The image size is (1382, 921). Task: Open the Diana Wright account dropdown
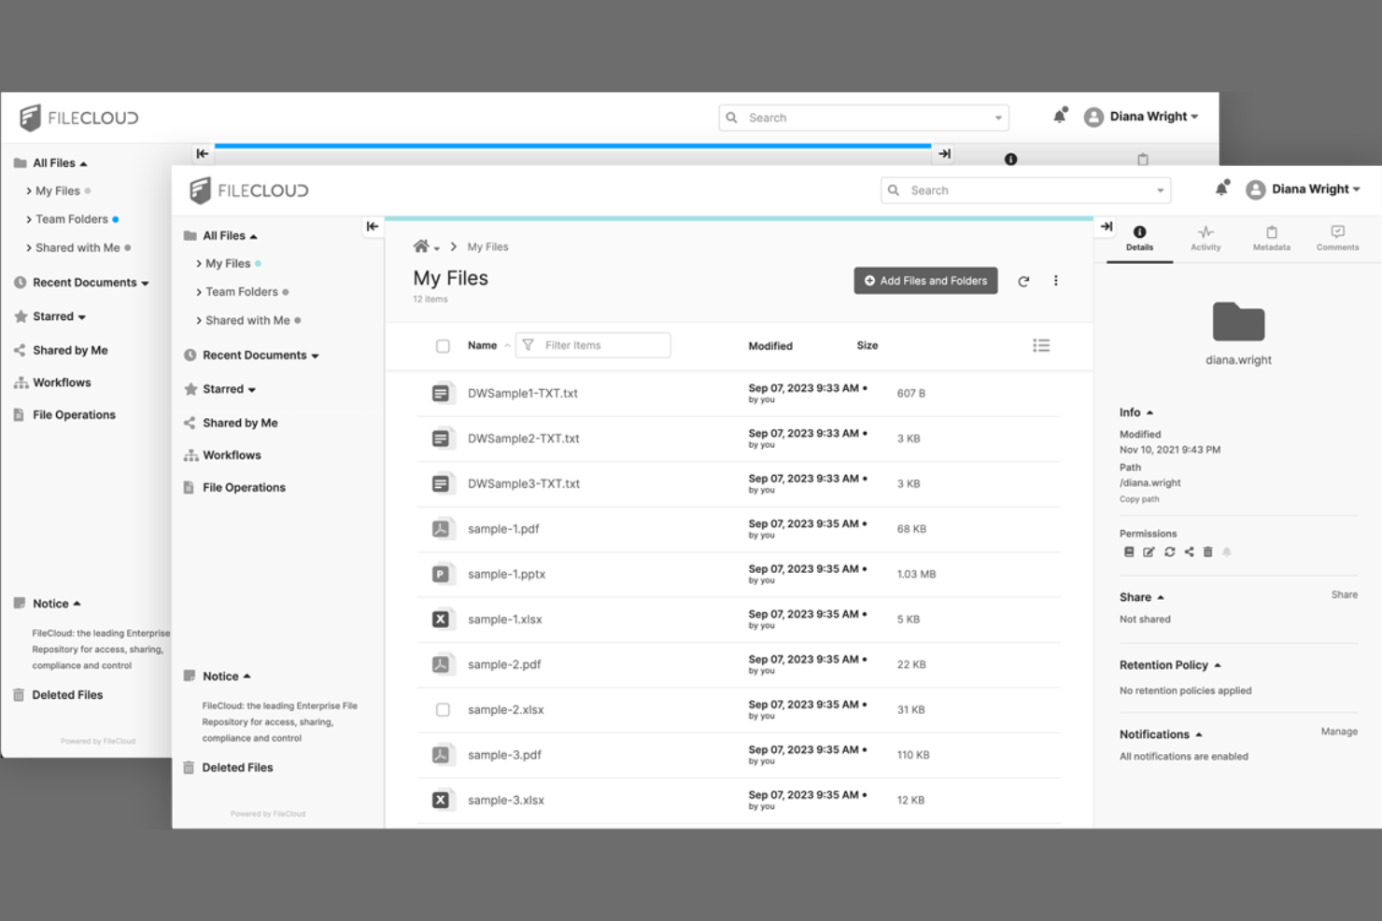coord(1304,188)
